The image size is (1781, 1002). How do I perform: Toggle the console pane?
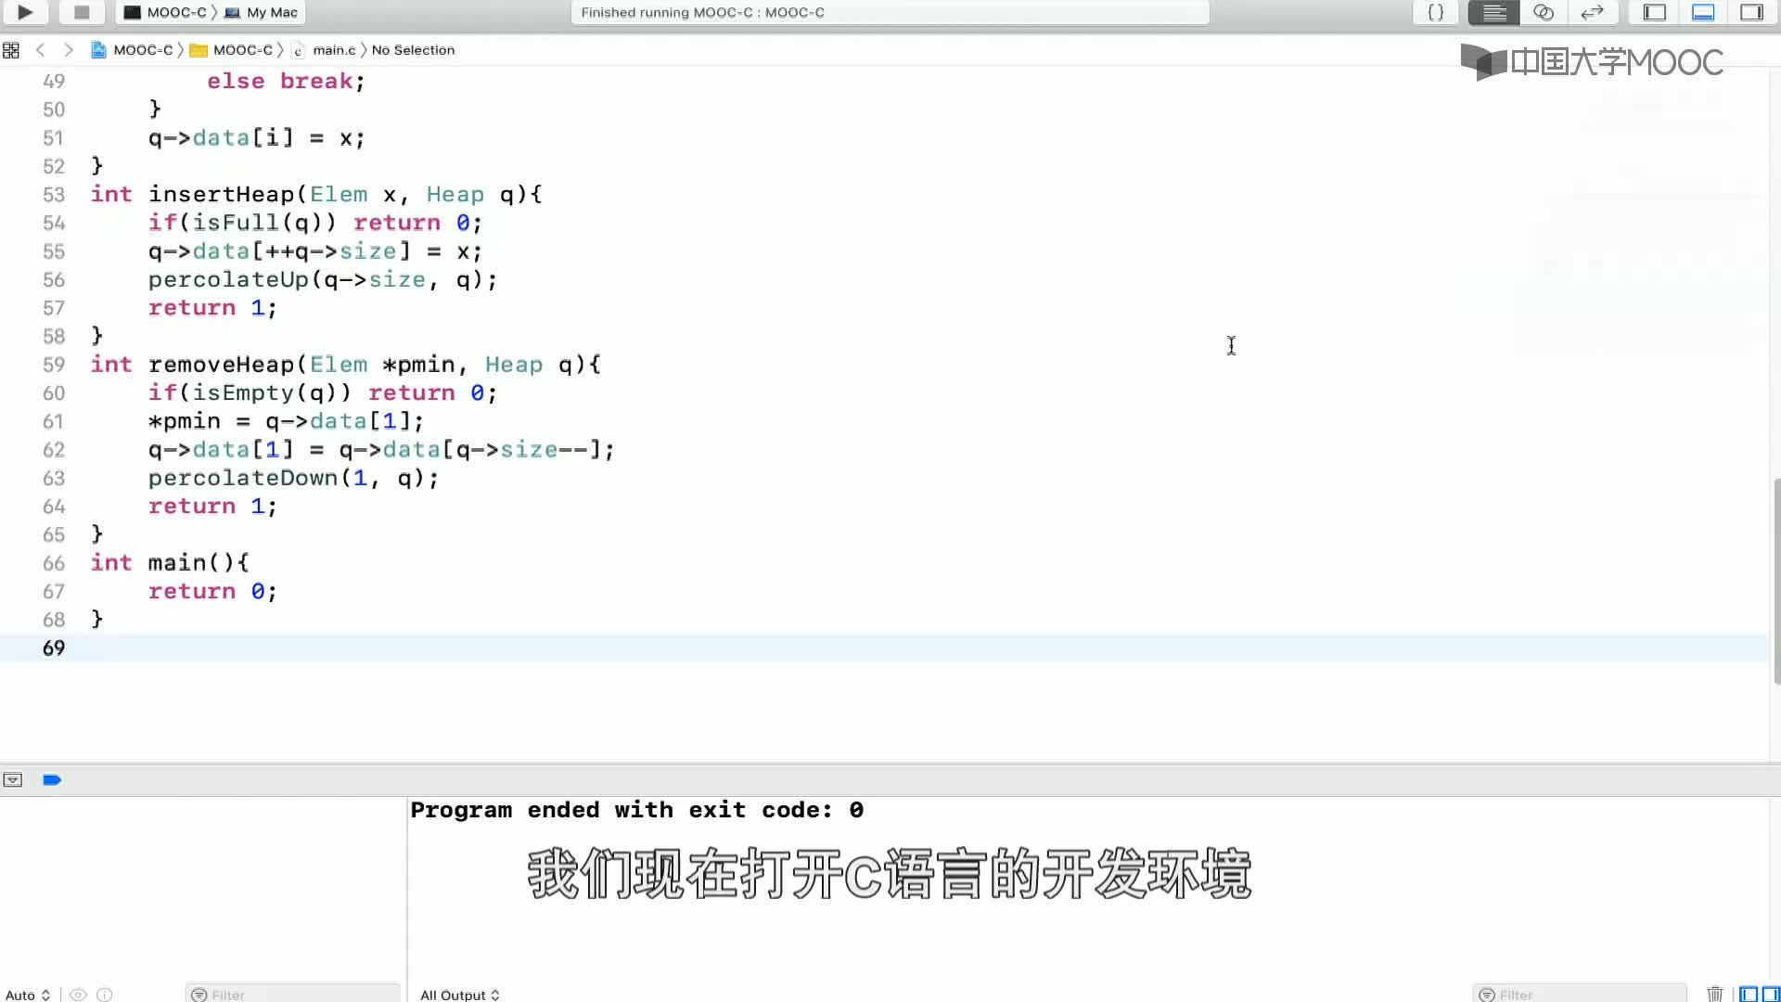coord(1770,995)
